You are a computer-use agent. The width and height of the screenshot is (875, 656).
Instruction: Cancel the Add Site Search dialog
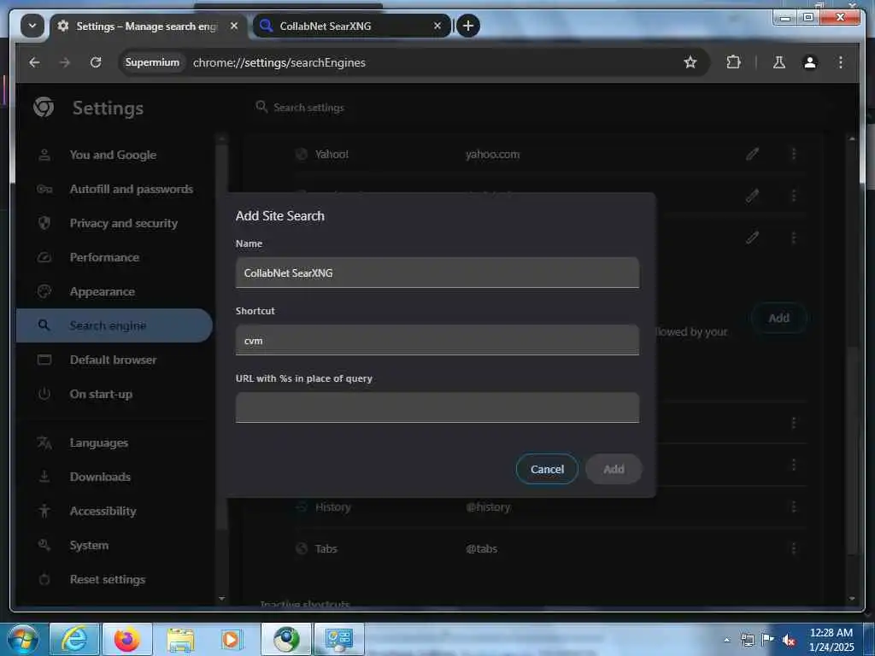547,469
